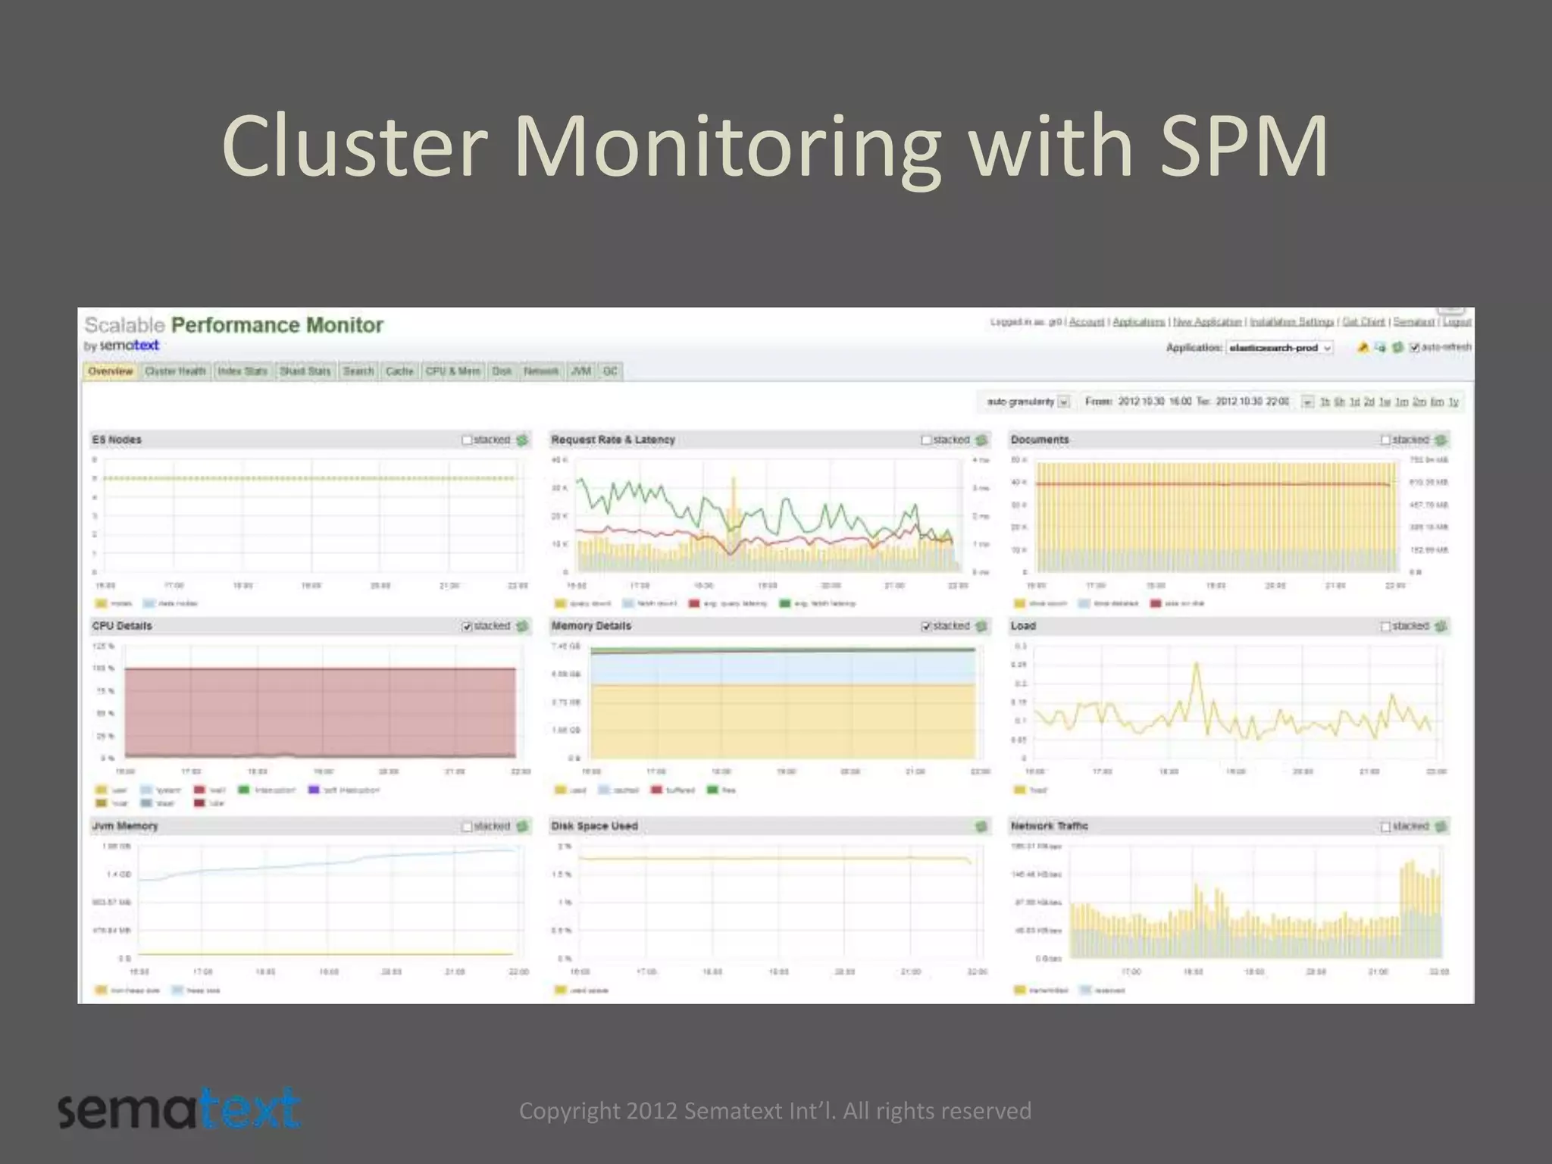
Task: Click refresh icon on Disk Space Used panel
Action: coord(981,826)
